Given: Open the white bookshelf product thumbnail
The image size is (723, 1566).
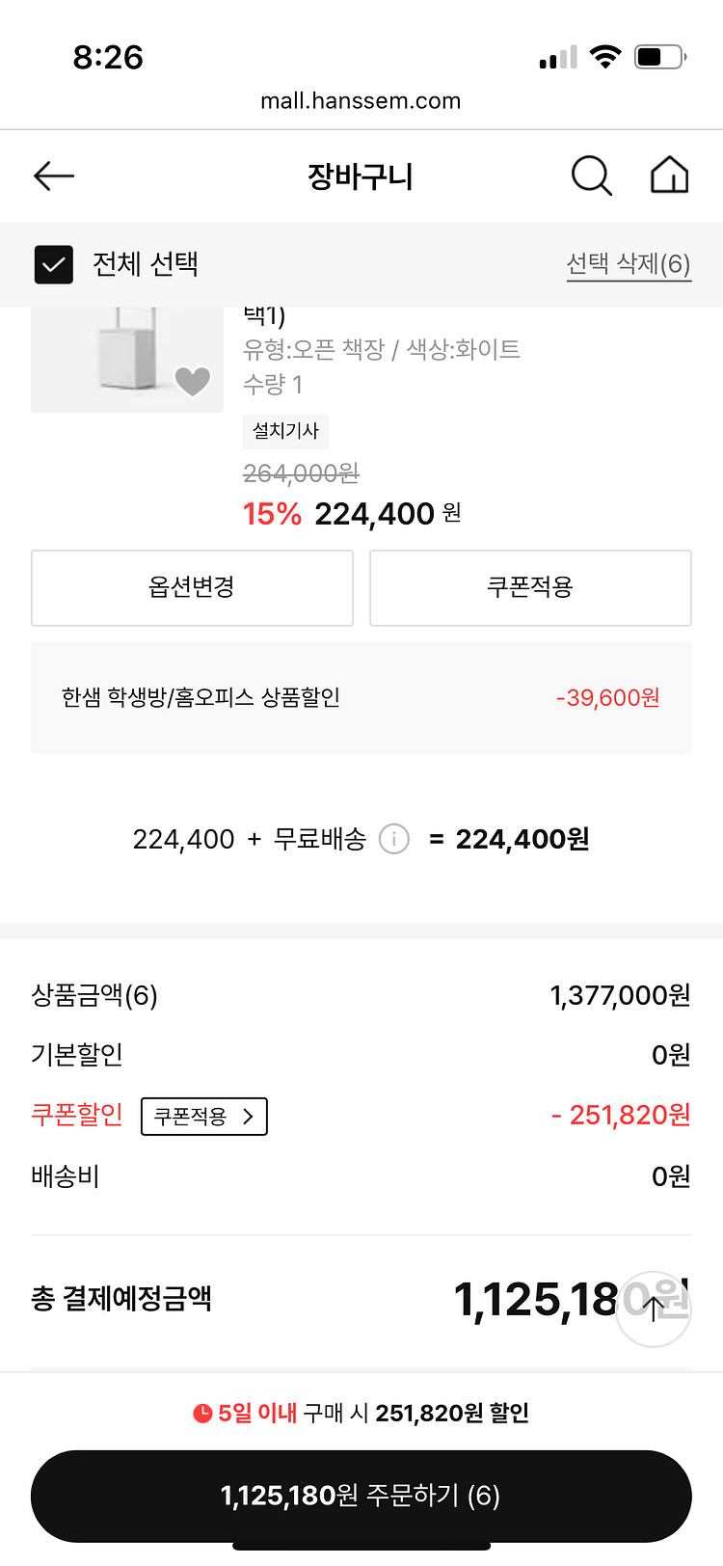Looking at the screenshot, I should pos(126,359).
